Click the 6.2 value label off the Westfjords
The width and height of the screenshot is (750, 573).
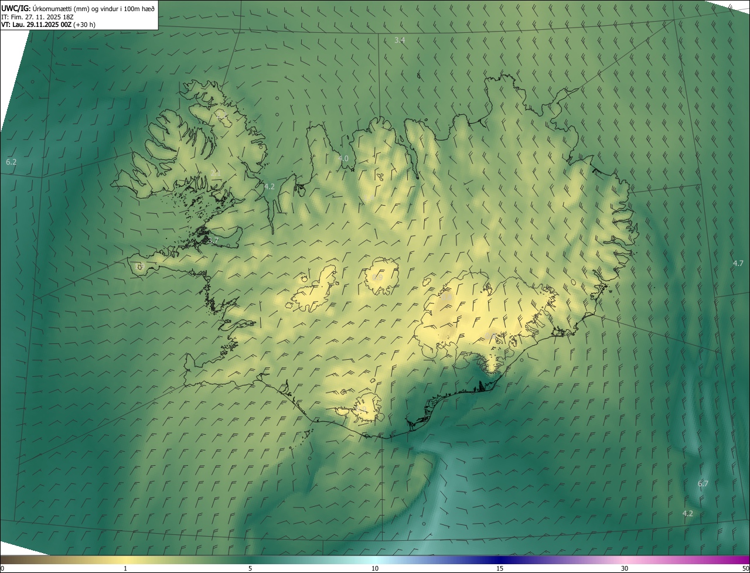[11, 161]
